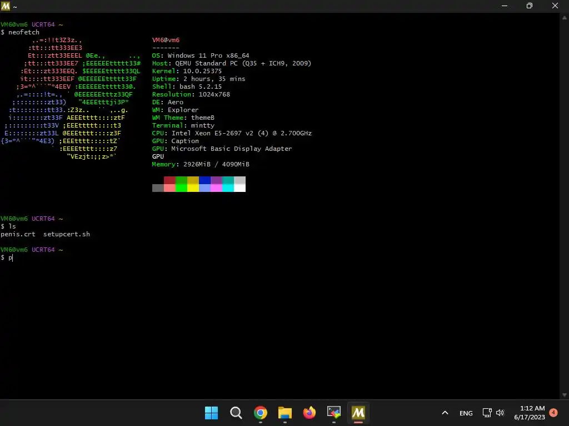Screen dimensions: 569x426
Task: Open File Explorer from taskbar
Action: [x=285, y=413]
